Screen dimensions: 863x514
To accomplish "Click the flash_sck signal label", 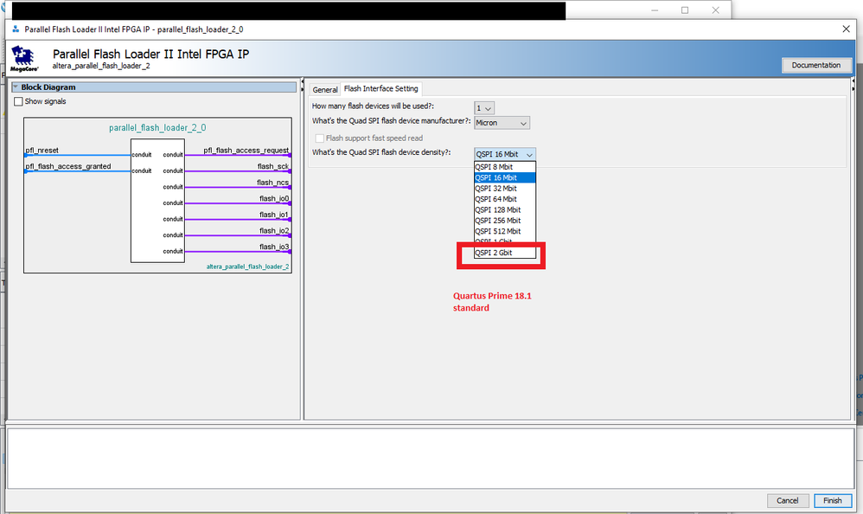I will pos(273,166).
